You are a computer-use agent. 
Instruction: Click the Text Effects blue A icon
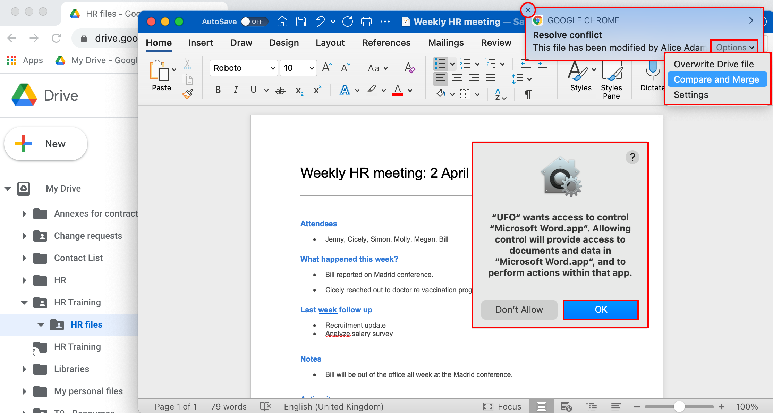[345, 90]
